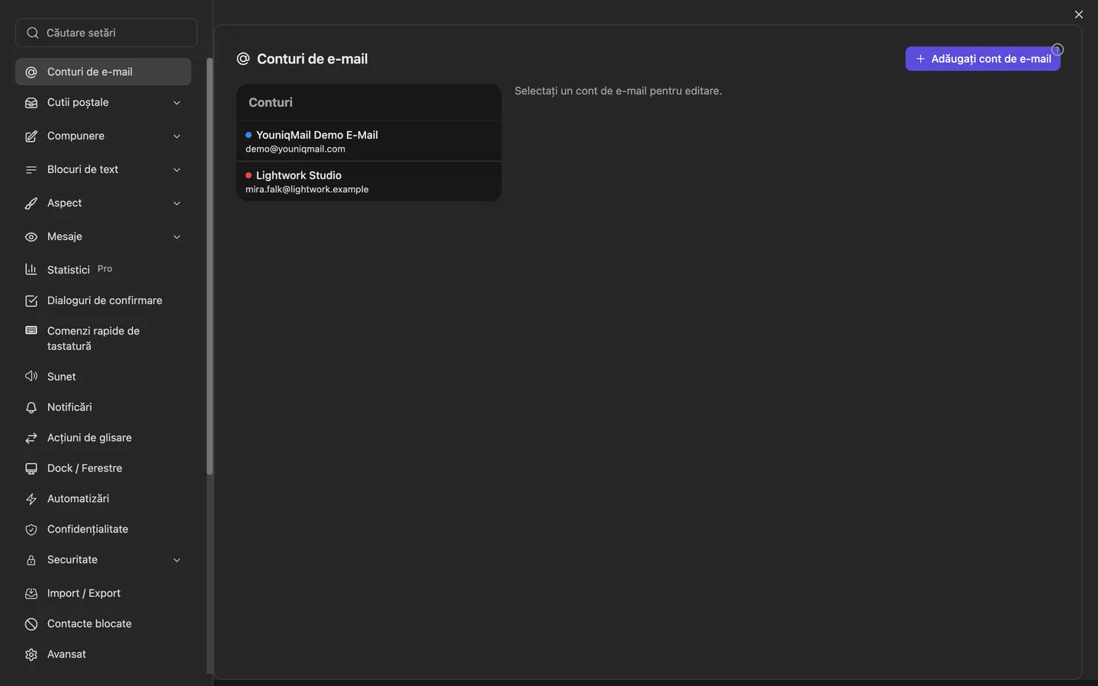Click the Notificări bell icon
The height and width of the screenshot is (686, 1098).
coord(31,407)
